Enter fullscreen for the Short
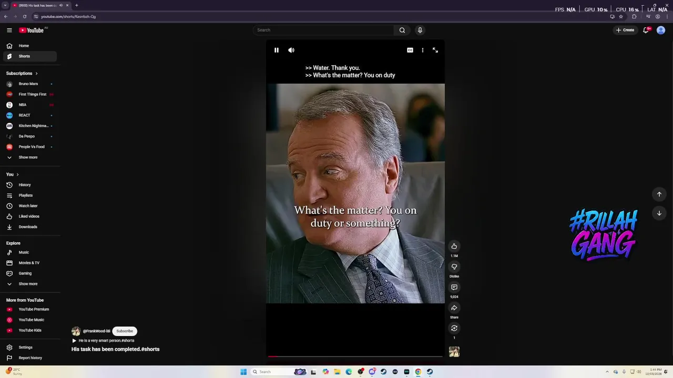673x378 pixels. pos(435,50)
